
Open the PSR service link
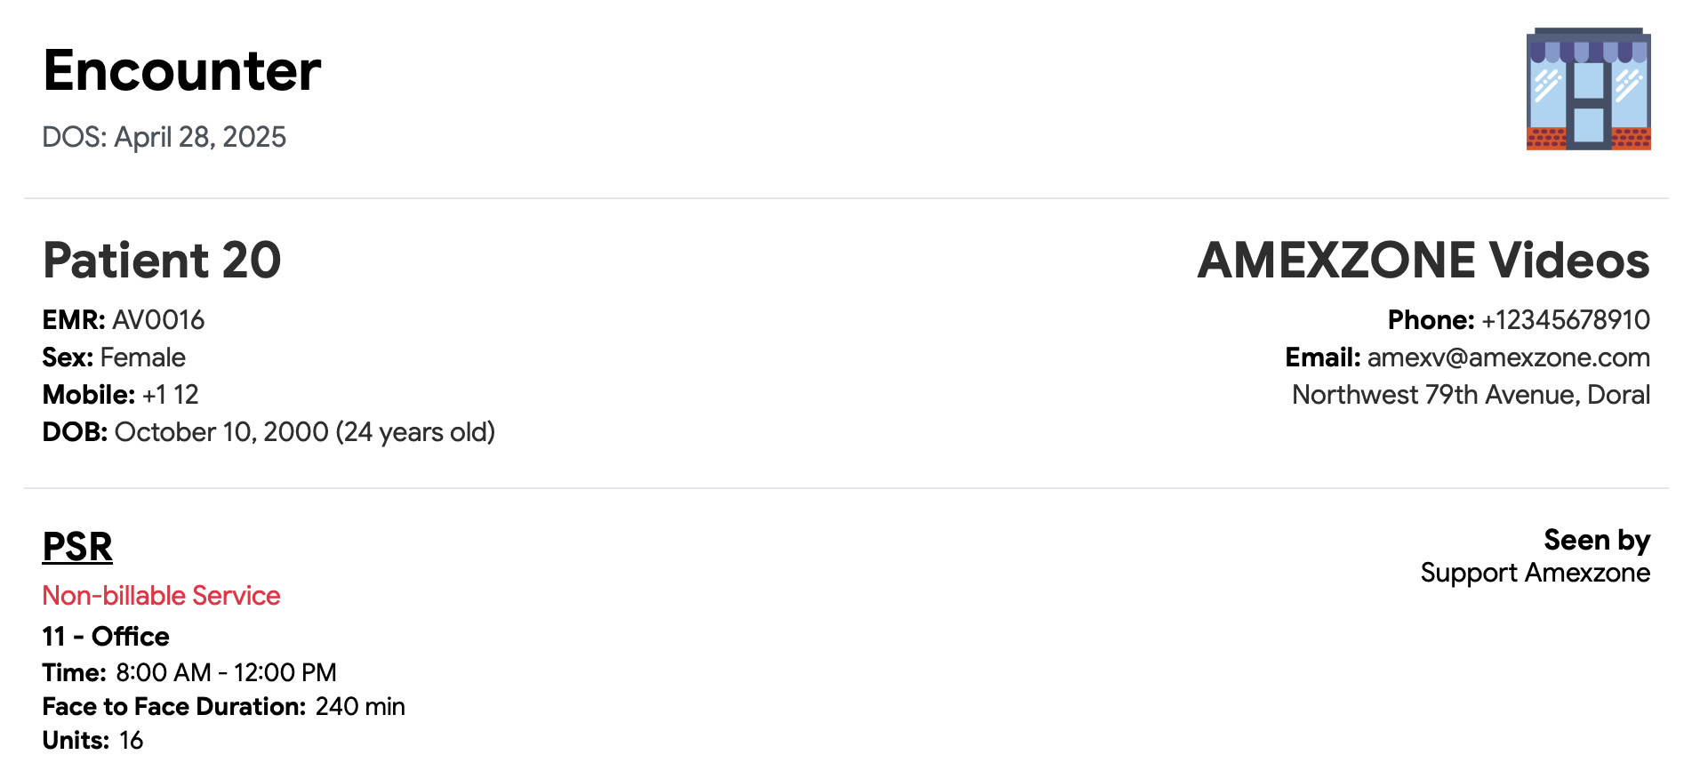click(x=77, y=546)
